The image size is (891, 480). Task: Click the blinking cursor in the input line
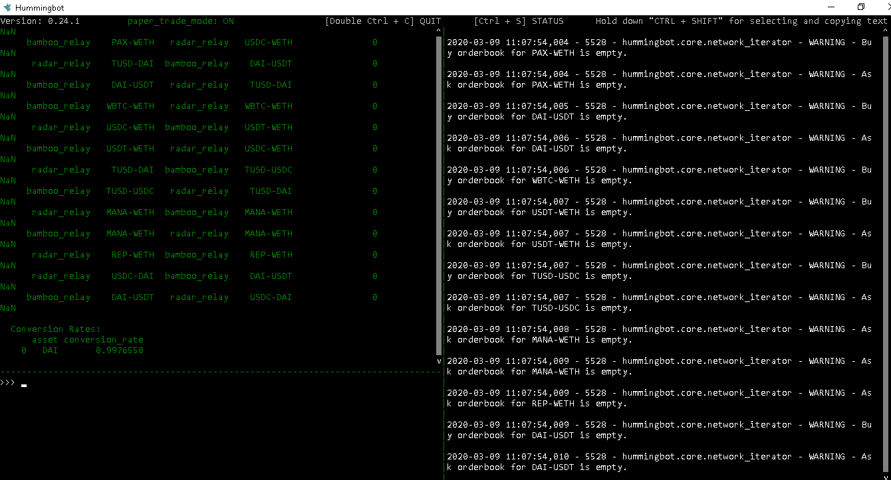click(x=23, y=384)
